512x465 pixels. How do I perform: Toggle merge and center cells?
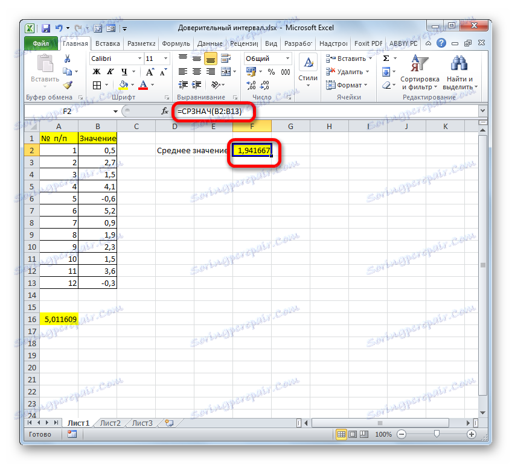pyautogui.click(x=226, y=72)
